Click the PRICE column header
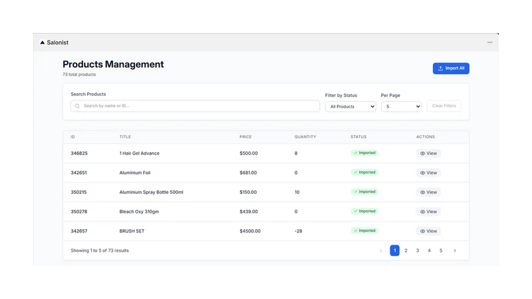 point(245,137)
